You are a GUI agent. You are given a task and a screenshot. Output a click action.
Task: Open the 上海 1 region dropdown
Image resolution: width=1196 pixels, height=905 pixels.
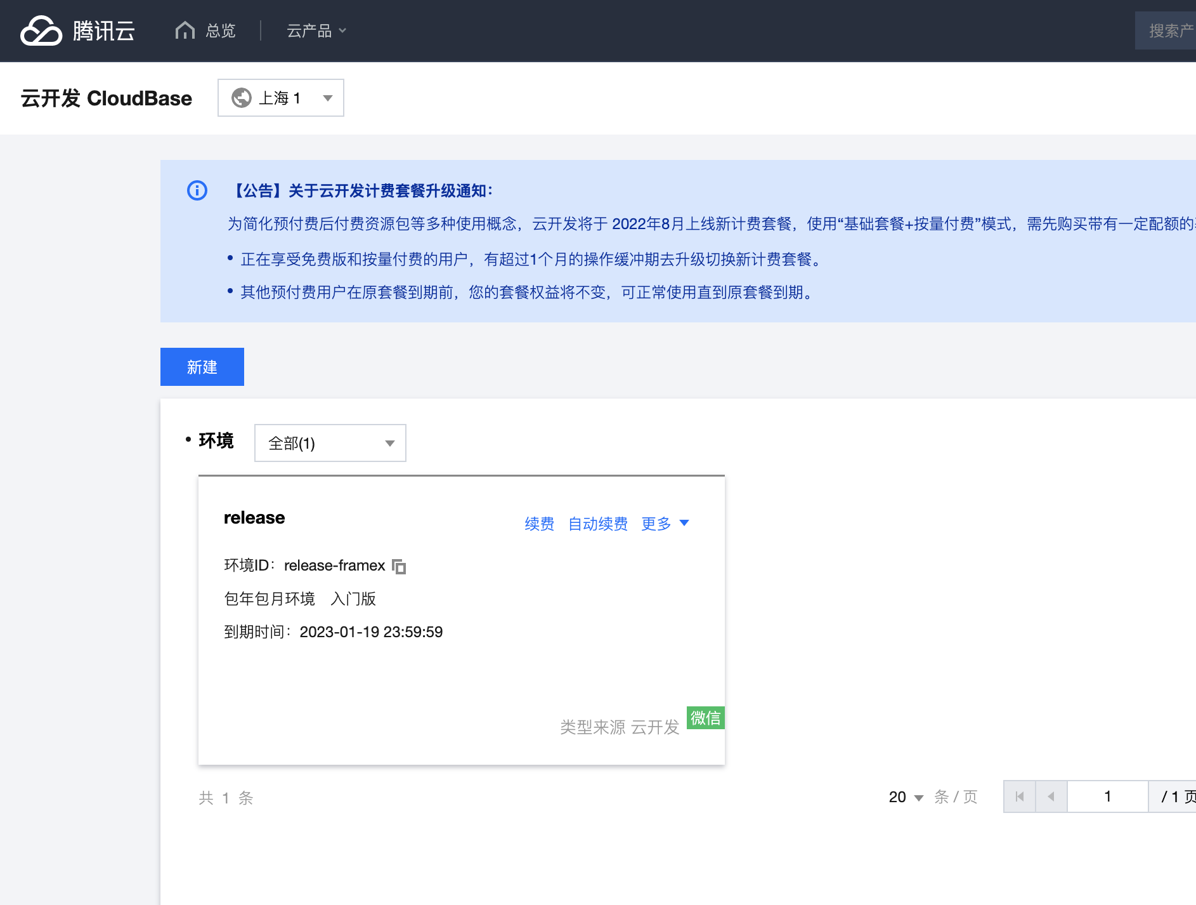pos(281,98)
